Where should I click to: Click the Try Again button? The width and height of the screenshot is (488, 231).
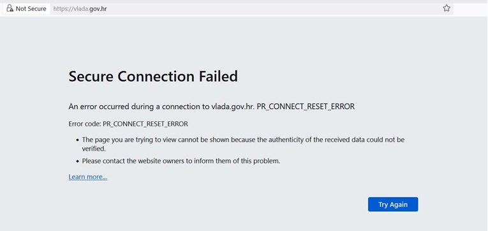click(393, 204)
